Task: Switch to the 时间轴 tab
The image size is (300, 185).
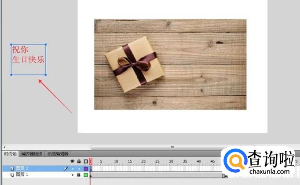Action: (10, 154)
